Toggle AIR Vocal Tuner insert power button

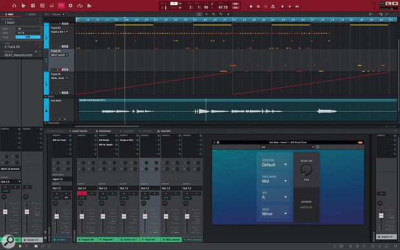(70, 140)
